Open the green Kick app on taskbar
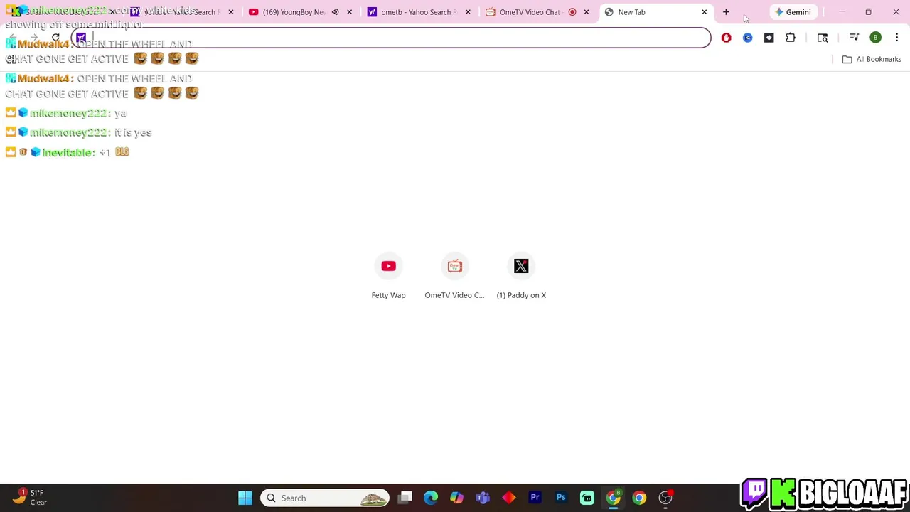 point(587,498)
